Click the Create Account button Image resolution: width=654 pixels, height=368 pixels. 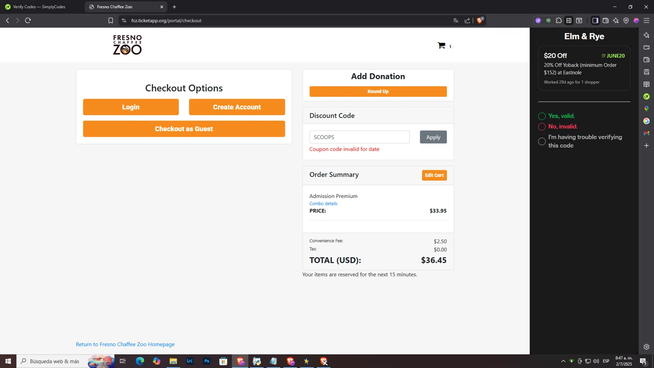237,107
